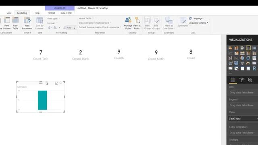Switch to the View ribbon tab

tap(9, 13)
